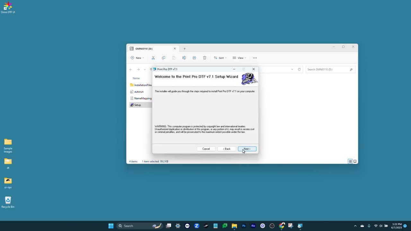Screen dimensions: 411x231
Task: Click the Rename icon in Explorer toolbar
Action: click(184, 58)
